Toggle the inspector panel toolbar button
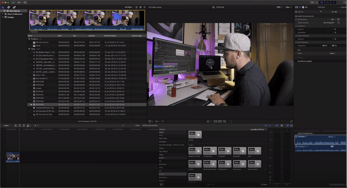The image size is (347, 188). click(x=334, y=2)
